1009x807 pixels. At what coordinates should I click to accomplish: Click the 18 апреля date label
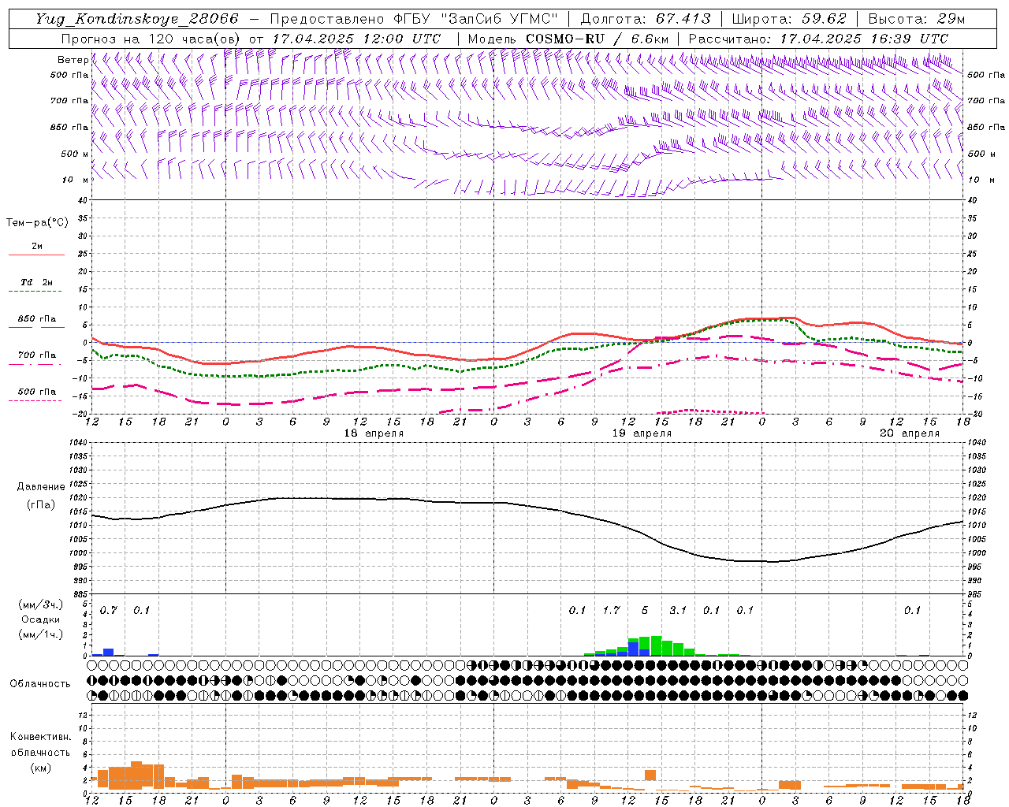point(374,433)
